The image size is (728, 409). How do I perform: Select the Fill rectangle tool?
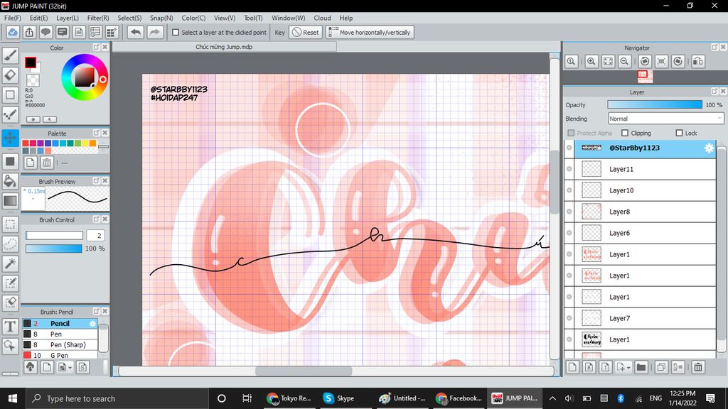pyautogui.click(x=10, y=161)
